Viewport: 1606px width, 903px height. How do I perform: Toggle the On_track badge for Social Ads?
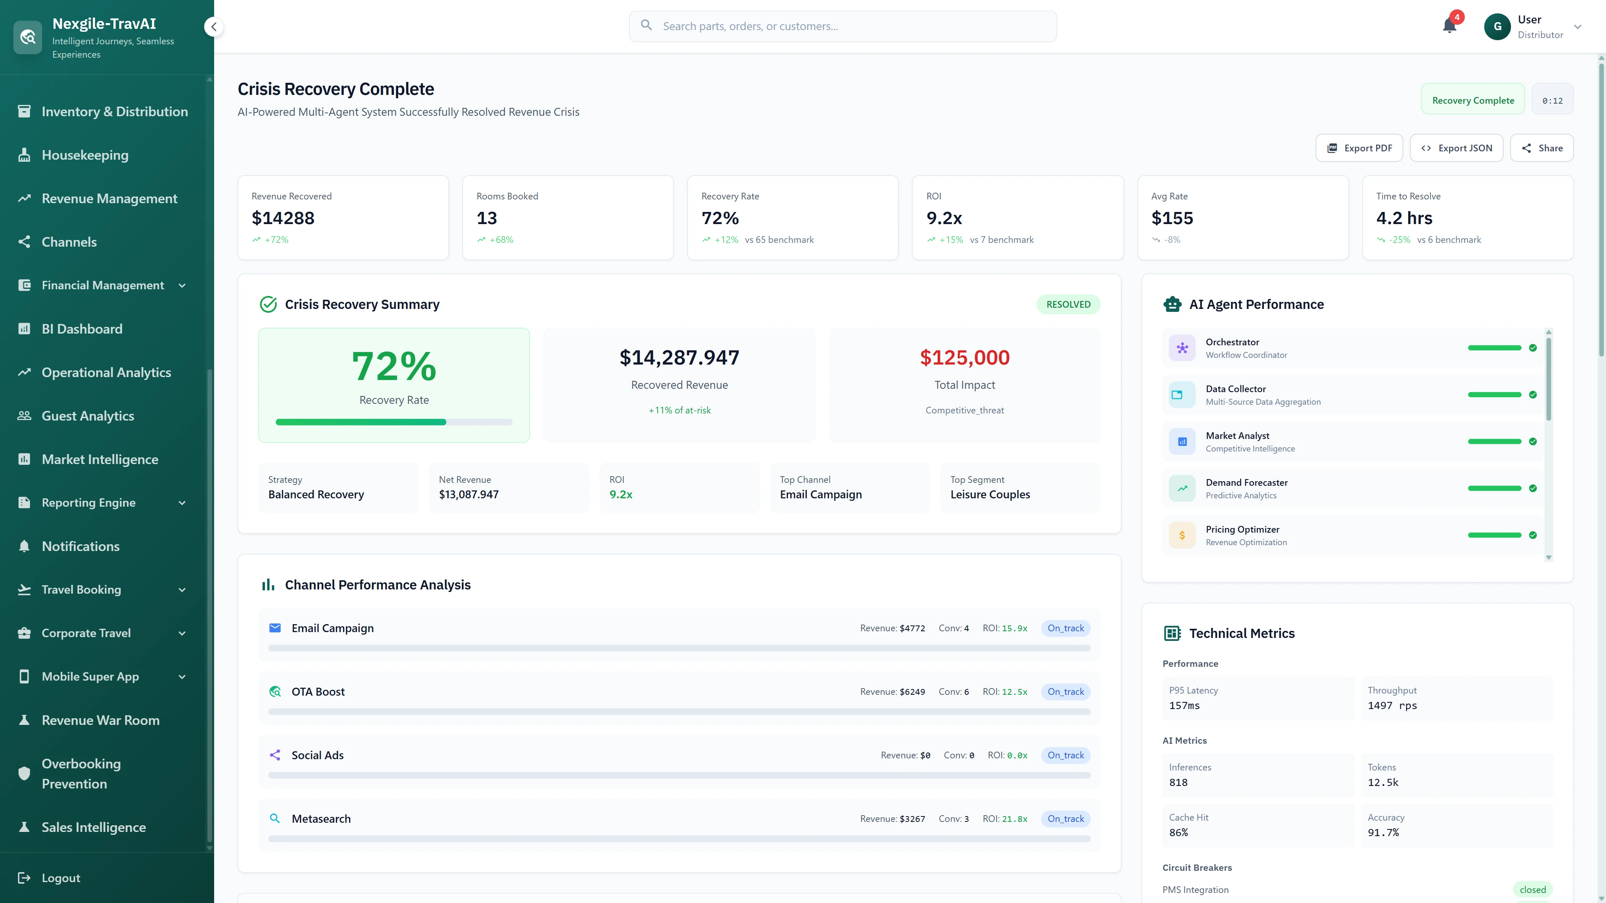click(1066, 755)
